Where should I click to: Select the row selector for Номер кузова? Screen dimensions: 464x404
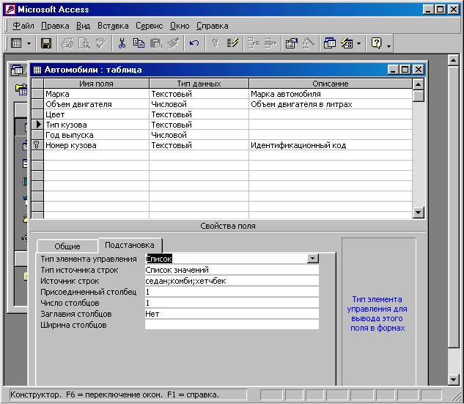37,146
